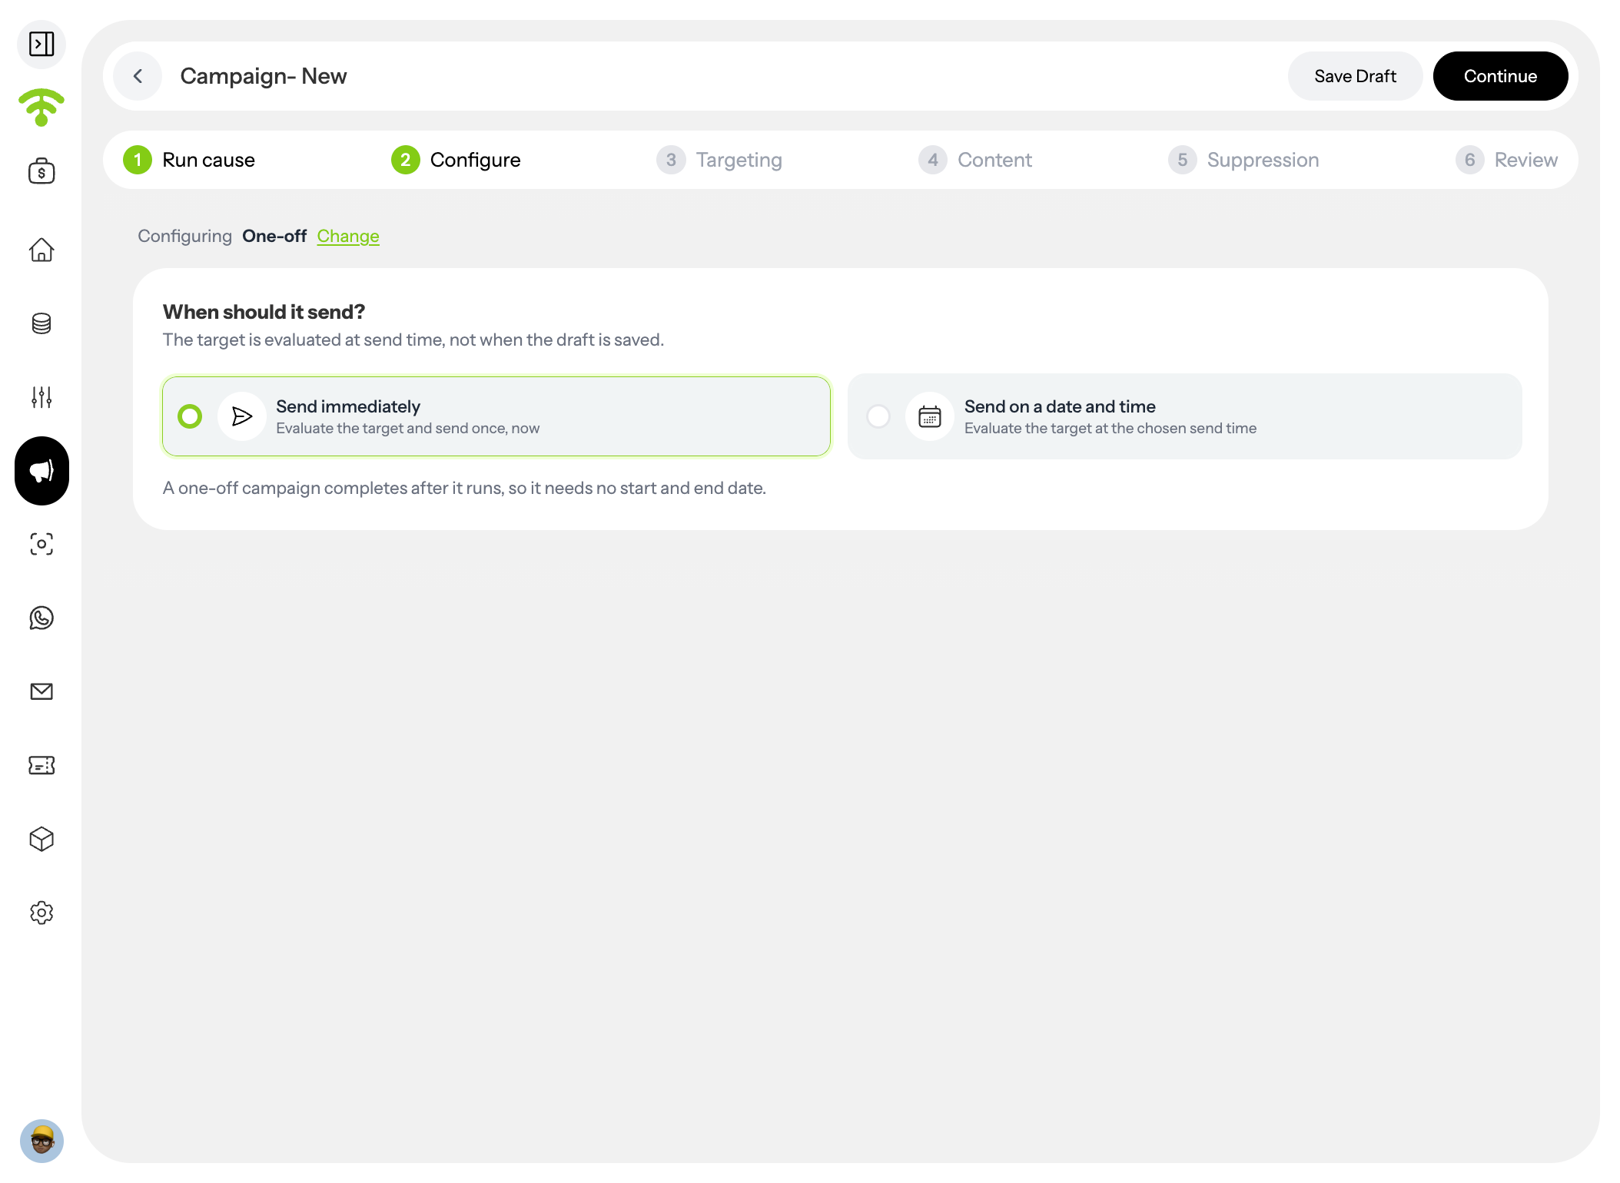Viewport: 1620px width, 1183px height.
Task: Open the sliders controls icon
Action: tap(41, 397)
